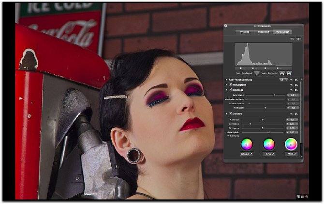Image resolution: width=324 pixels, height=204 pixels.
Task: Click the Helligkeit slider knob
Action: tap(265, 108)
